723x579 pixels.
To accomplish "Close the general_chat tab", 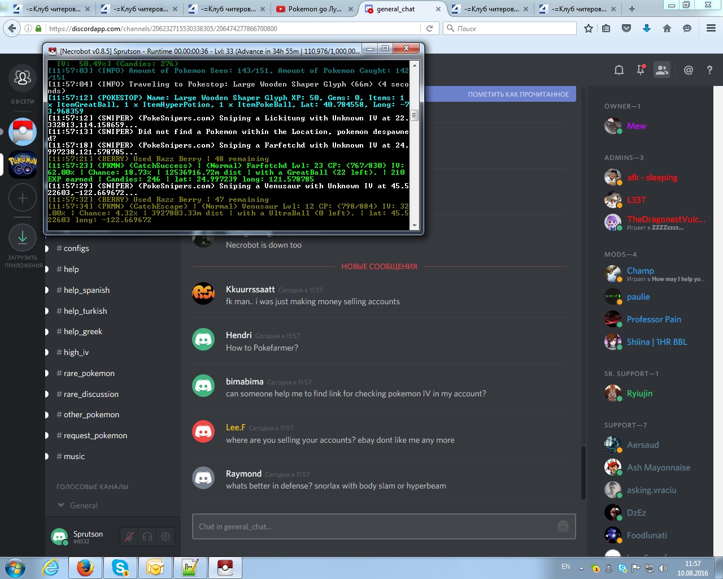I will coord(438,9).
